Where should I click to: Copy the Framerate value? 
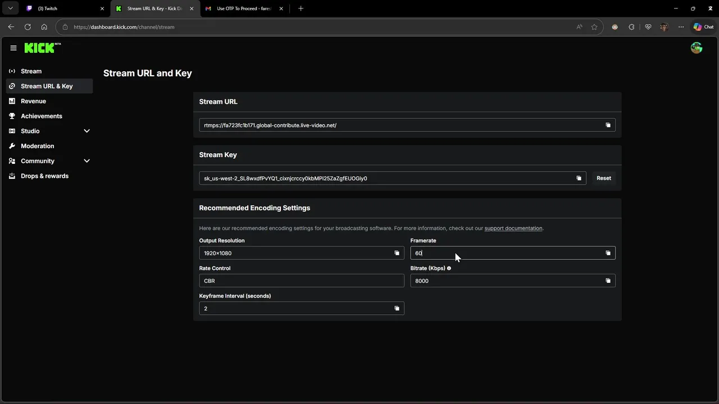[608, 253]
